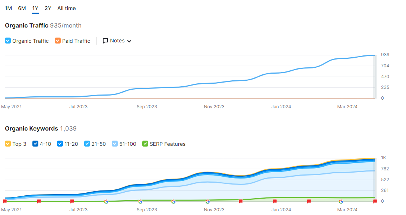
Task: Uncheck the 51-100 keyword range
Action: pos(114,144)
